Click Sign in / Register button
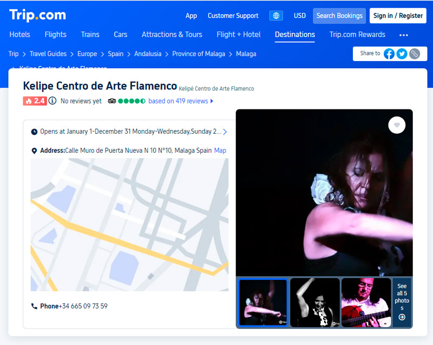433x345 pixels. tap(398, 16)
